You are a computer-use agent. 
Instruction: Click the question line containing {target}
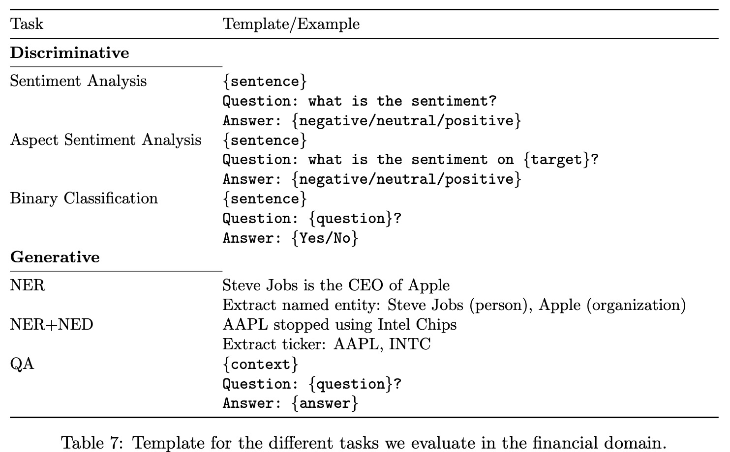point(410,160)
